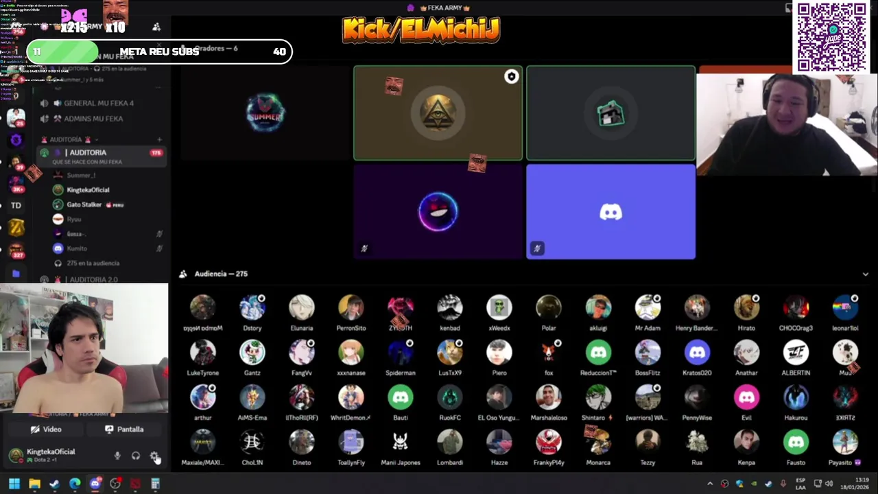Open audience member Spiderman
Viewport: 878px width, 494px height.
(x=401, y=359)
